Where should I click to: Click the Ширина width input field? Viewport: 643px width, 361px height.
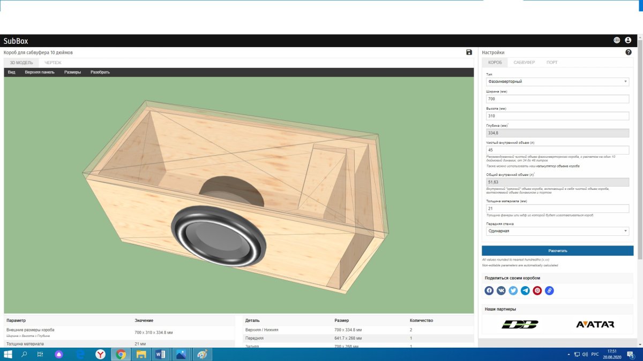coord(557,99)
